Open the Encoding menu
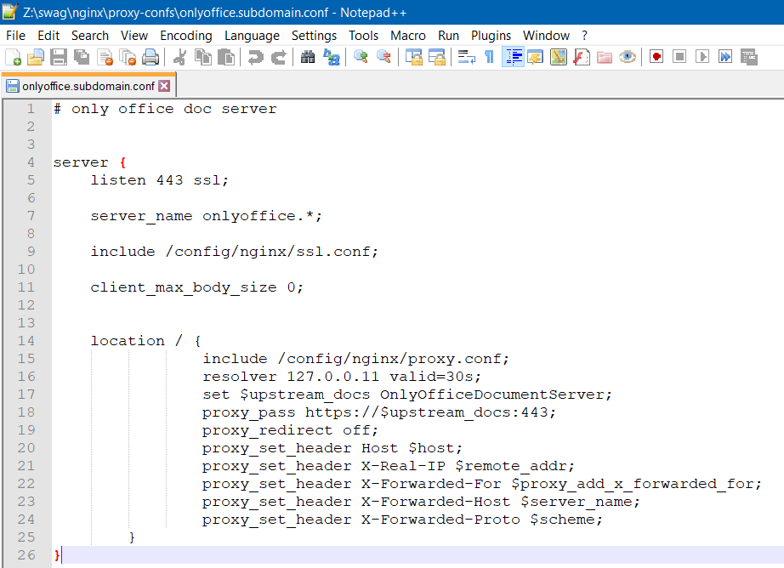This screenshot has width=784, height=568. point(186,36)
